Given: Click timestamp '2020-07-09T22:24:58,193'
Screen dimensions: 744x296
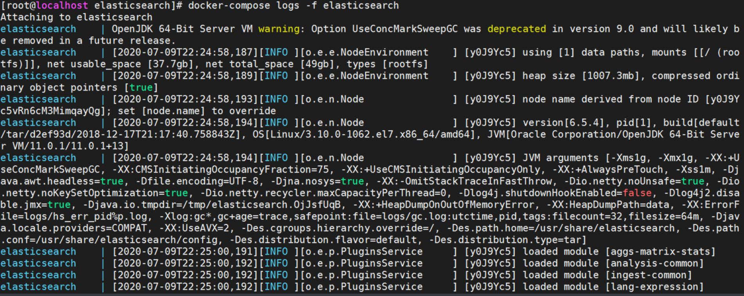Looking at the screenshot, I should point(185,99).
